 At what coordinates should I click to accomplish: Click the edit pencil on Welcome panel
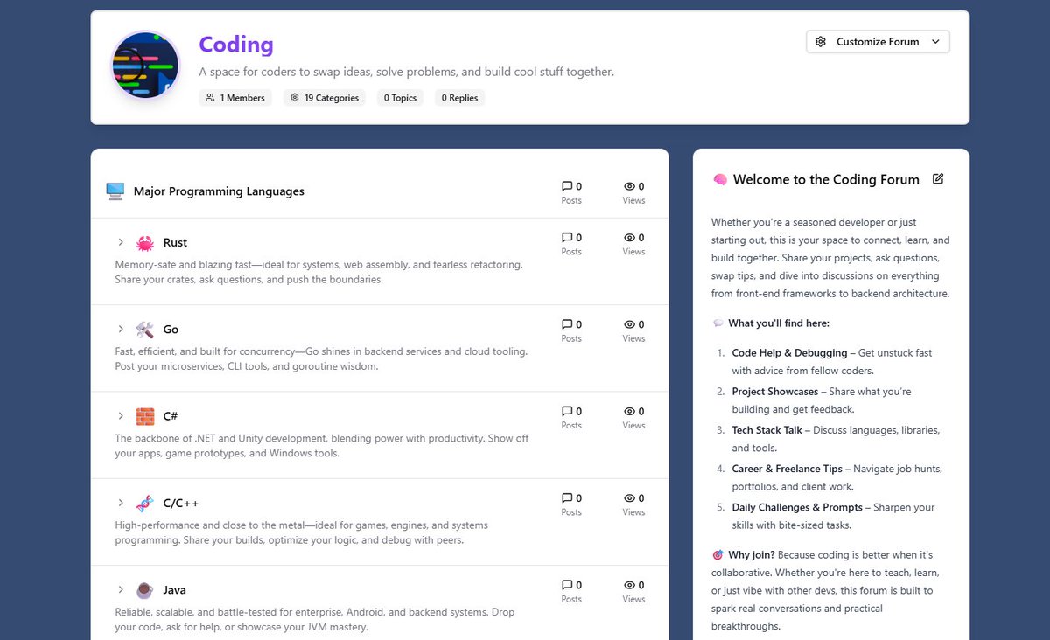click(938, 178)
